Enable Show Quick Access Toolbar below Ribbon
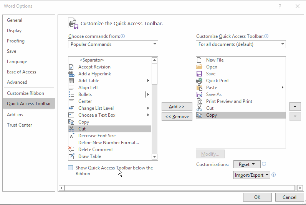 [x=70, y=168]
